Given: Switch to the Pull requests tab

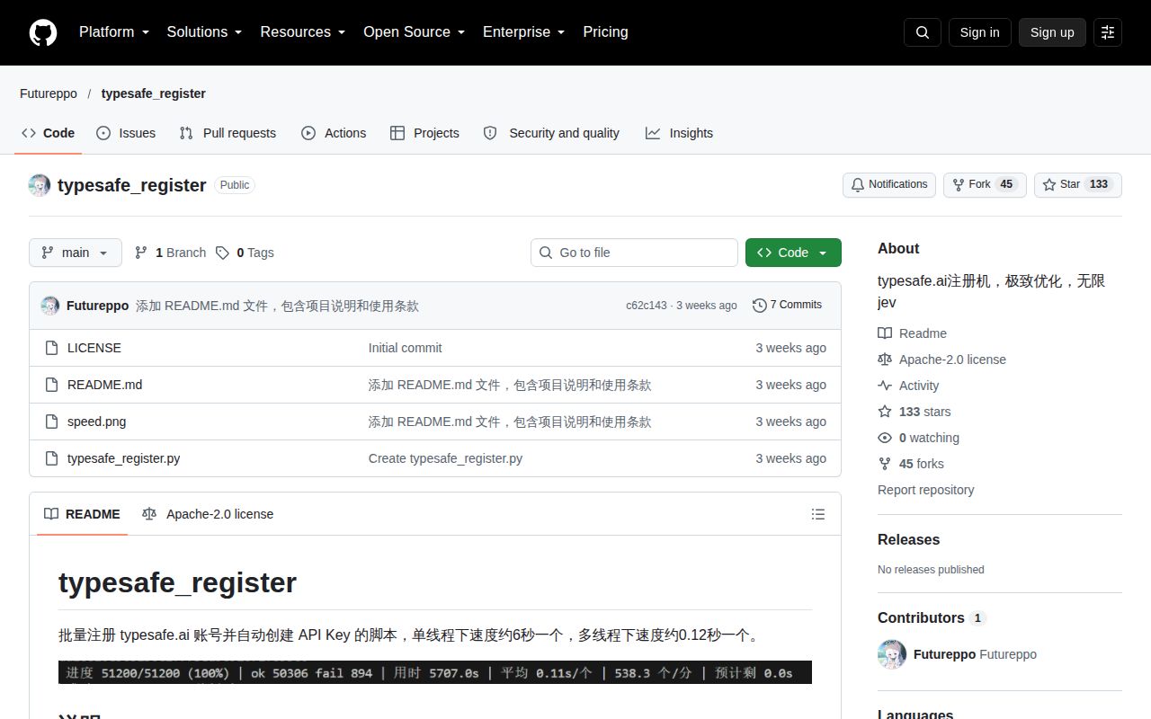Looking at the screenshot, I should click(x=228, y=133).
